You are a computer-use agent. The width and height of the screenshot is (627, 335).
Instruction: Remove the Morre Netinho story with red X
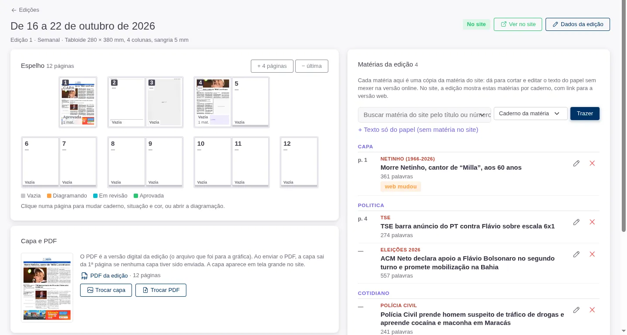pos(592,163)
